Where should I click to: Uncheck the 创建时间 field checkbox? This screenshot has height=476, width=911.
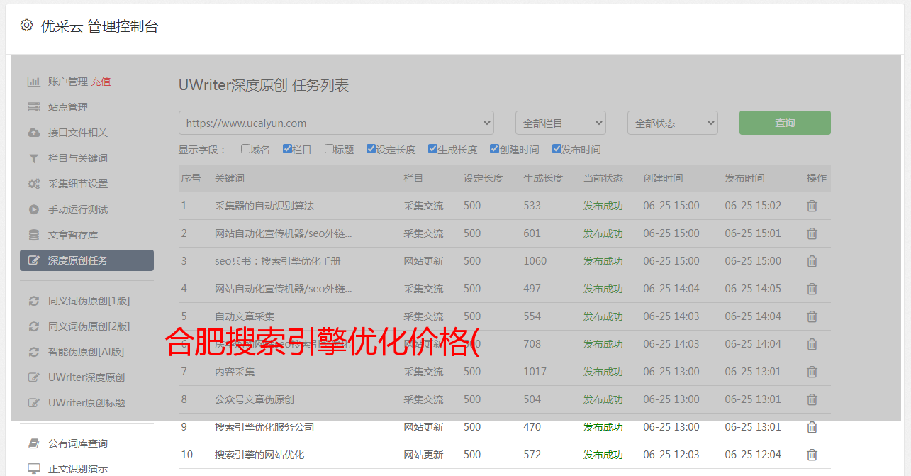point(494,149)
